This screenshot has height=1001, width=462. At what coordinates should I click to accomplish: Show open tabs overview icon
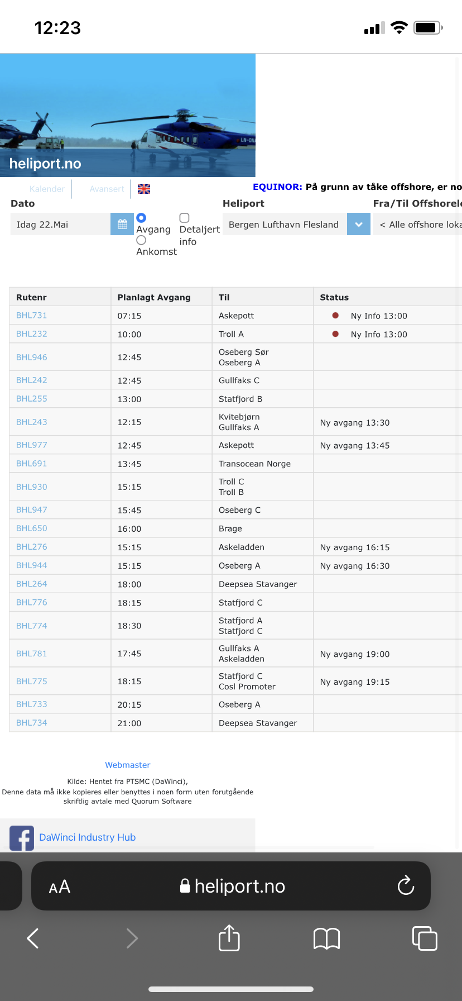click(x=425, y=938)
